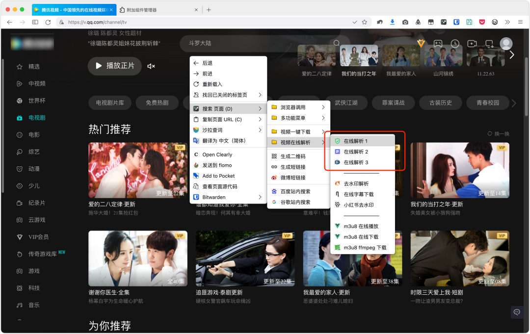Click the Pocket toolbar icon
Screen dimensions: 530x334
[x=482, y=22]
